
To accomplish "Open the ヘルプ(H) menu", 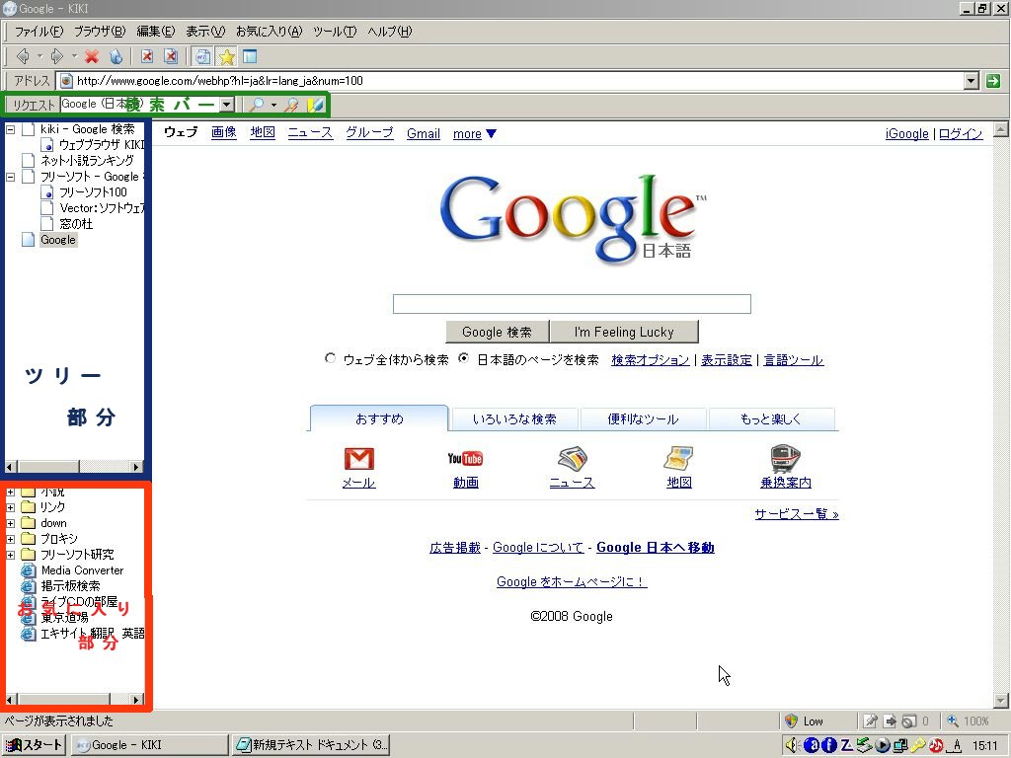I will coord(389,31).
